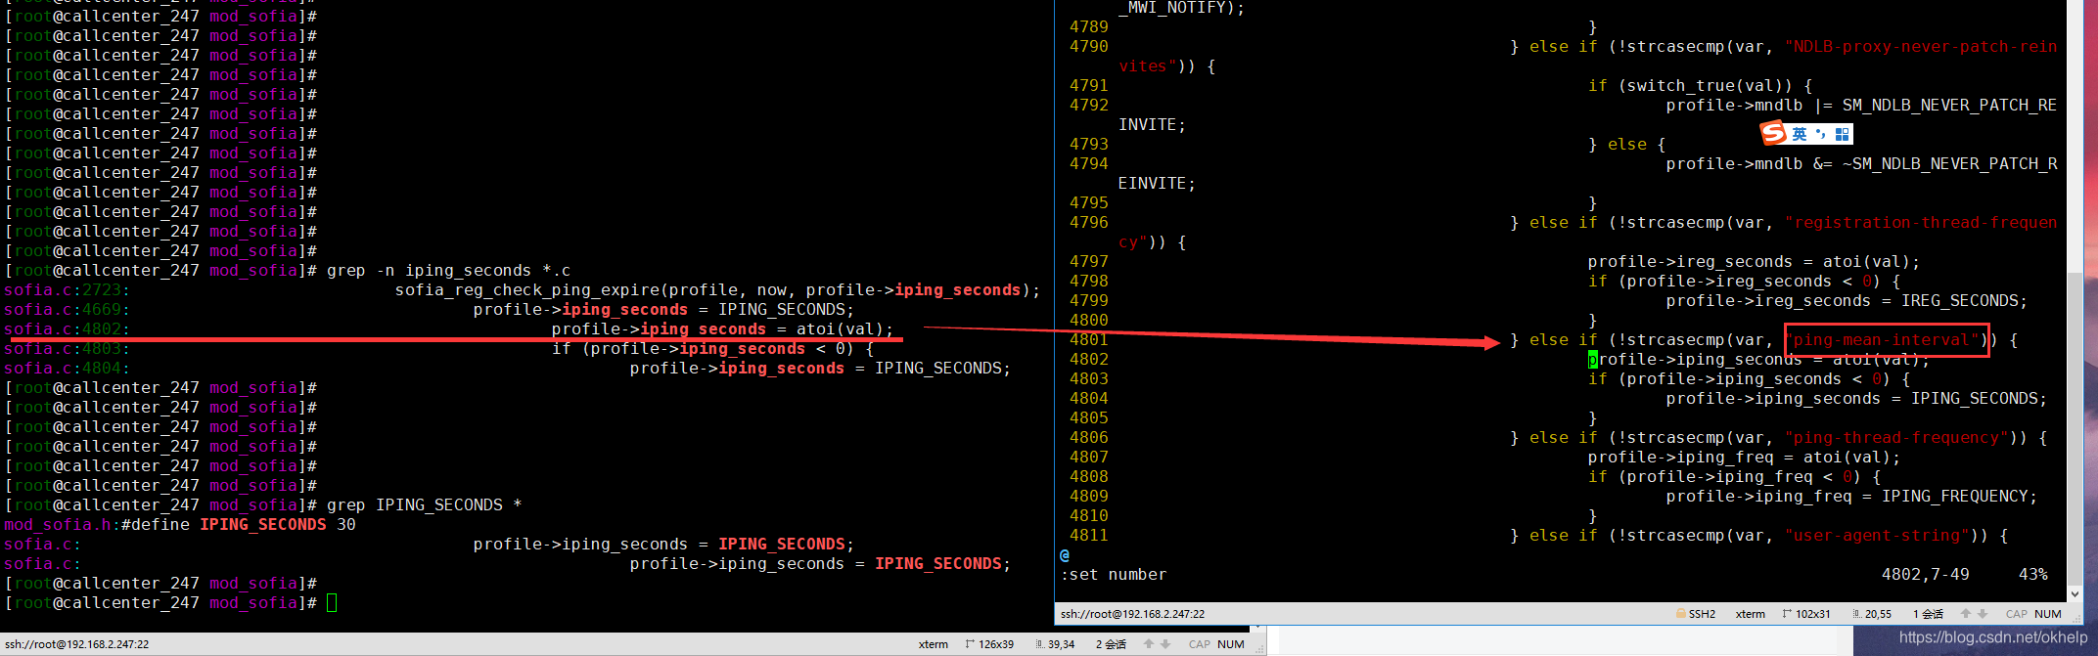Click '1 会话' in right status bar
The image size is (2098, 656).
[x=1928, y=614]
